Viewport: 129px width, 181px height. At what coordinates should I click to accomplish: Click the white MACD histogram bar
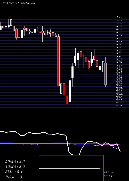pyautogui.click(x=69, y=168)
